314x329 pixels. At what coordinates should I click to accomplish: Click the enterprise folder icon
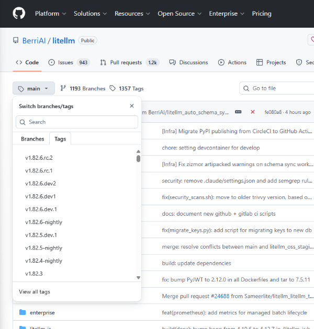[x=23, y=312]
